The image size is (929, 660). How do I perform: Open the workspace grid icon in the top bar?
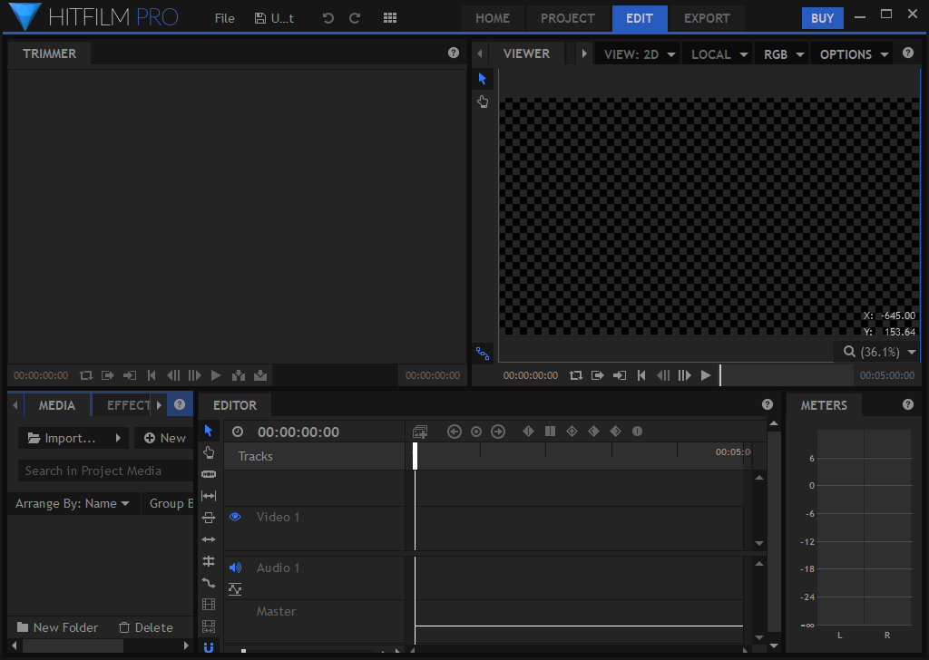coord(390,18)
